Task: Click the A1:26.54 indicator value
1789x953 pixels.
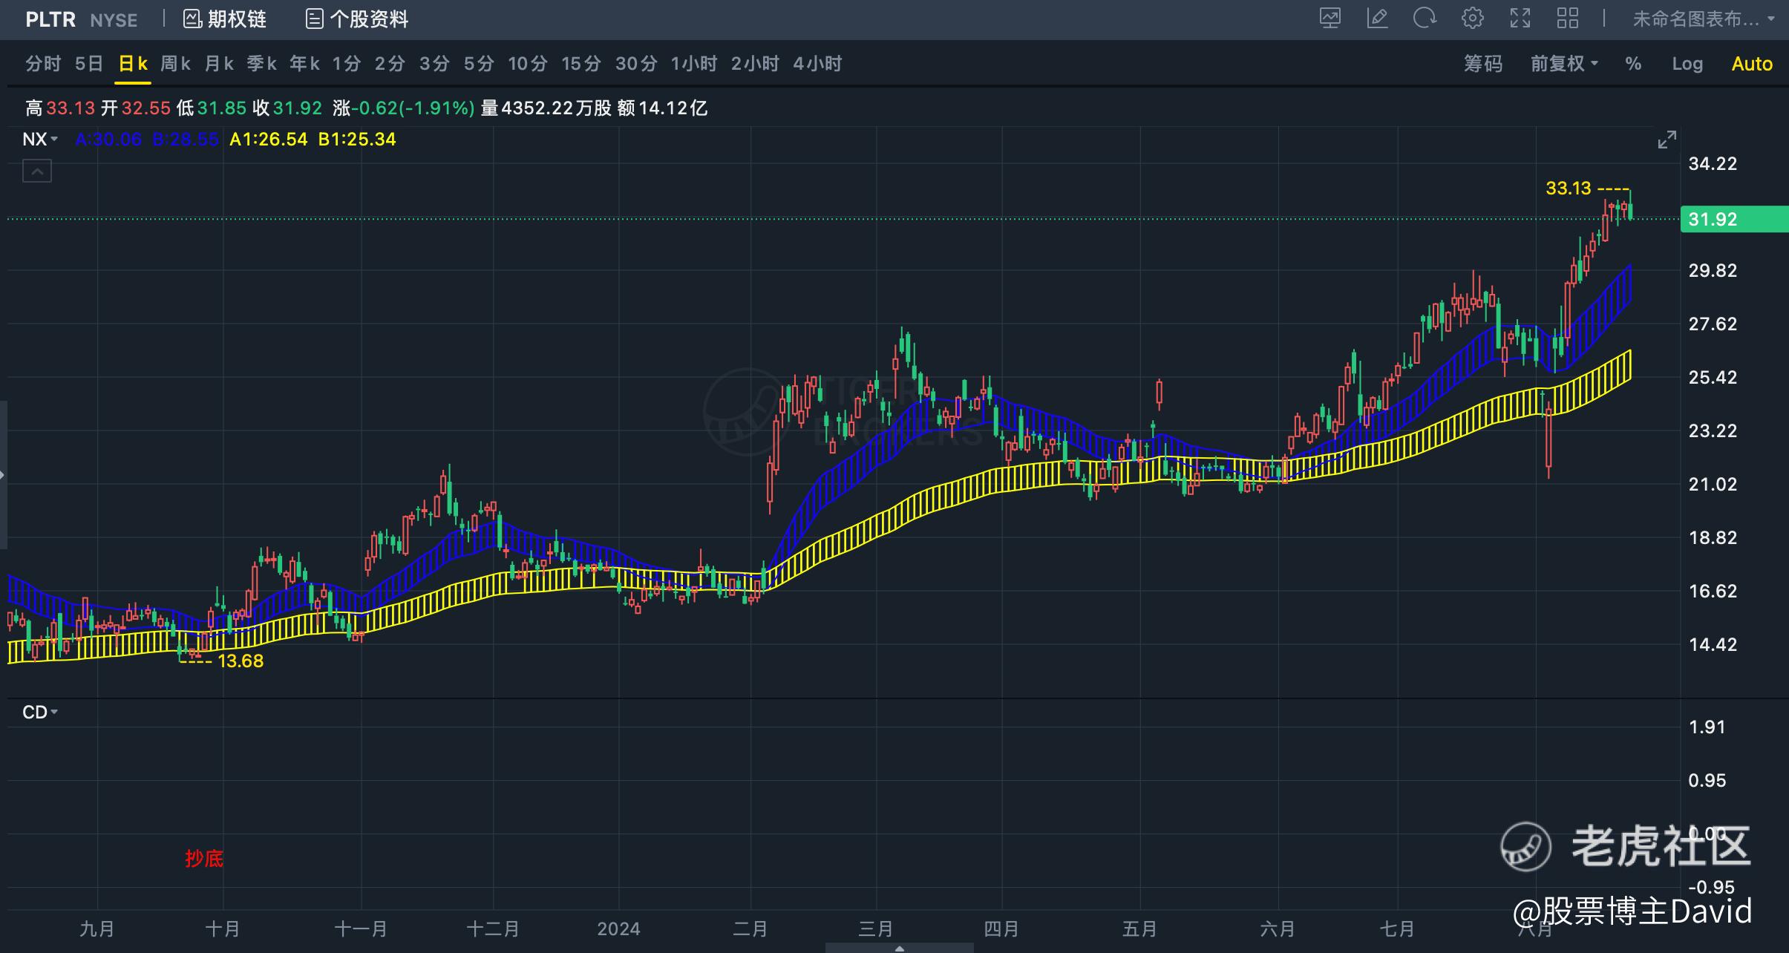Action: (268, 140)
